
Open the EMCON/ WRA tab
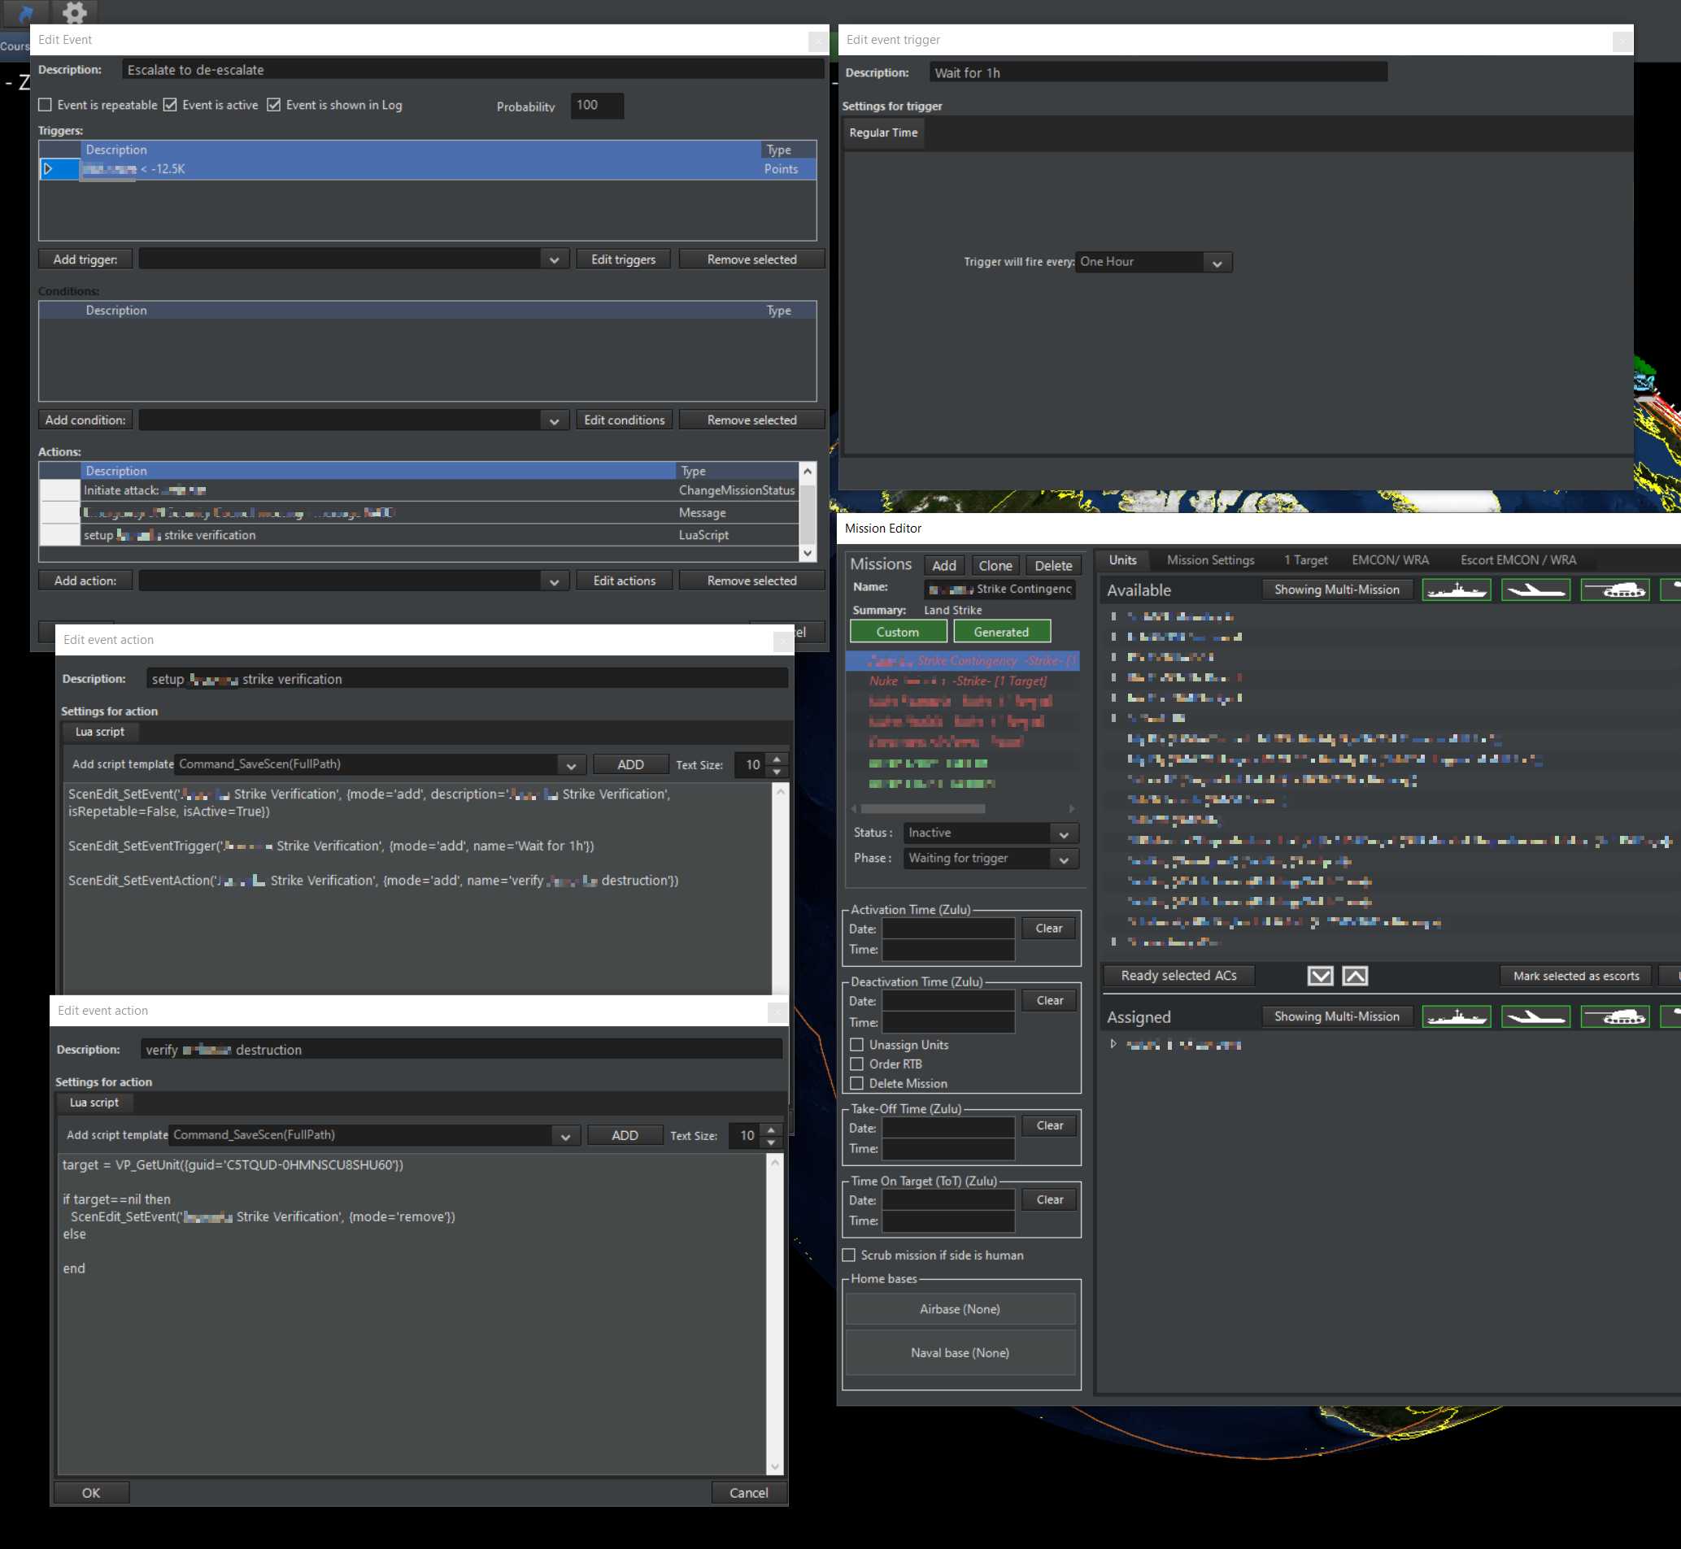1389,560
